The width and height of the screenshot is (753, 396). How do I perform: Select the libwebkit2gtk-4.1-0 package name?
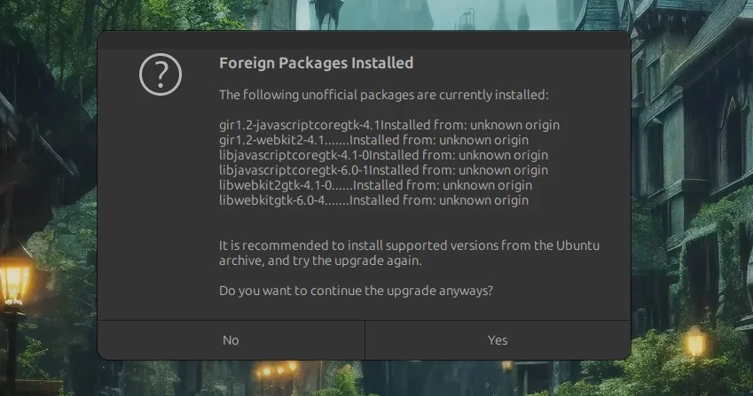[x=275, y=185]
